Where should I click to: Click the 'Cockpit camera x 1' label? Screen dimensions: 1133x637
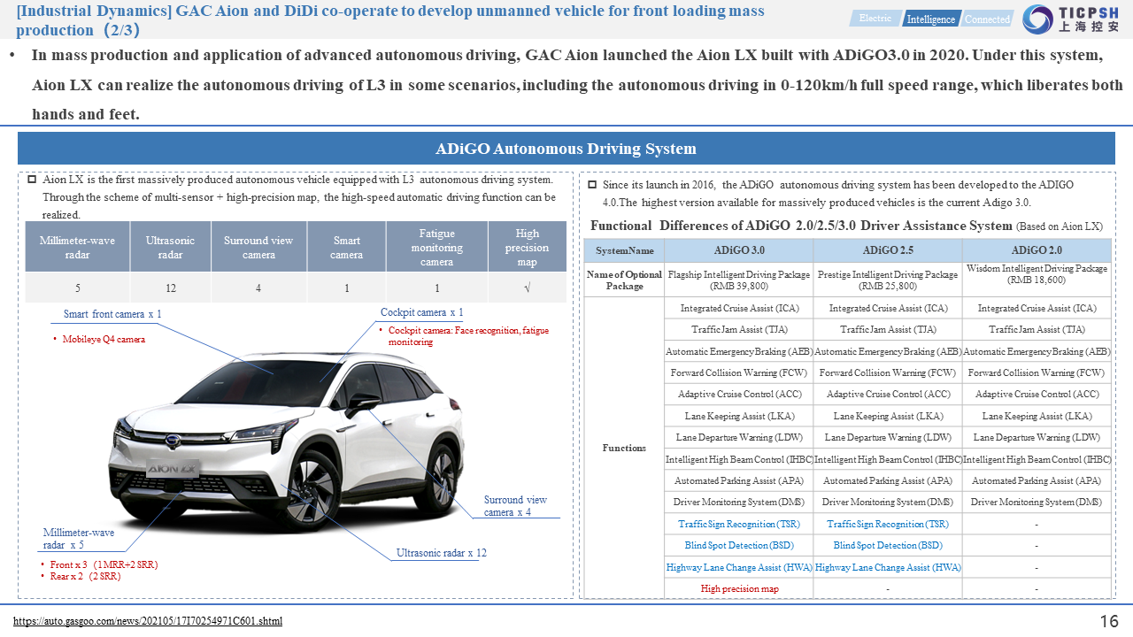point(421,312)
